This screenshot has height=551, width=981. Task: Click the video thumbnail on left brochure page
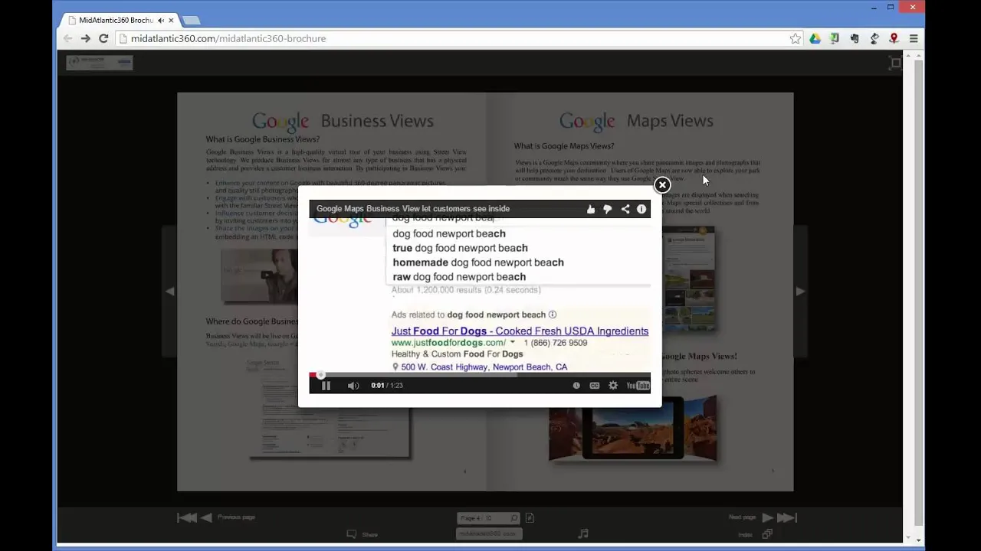(259, 275)
